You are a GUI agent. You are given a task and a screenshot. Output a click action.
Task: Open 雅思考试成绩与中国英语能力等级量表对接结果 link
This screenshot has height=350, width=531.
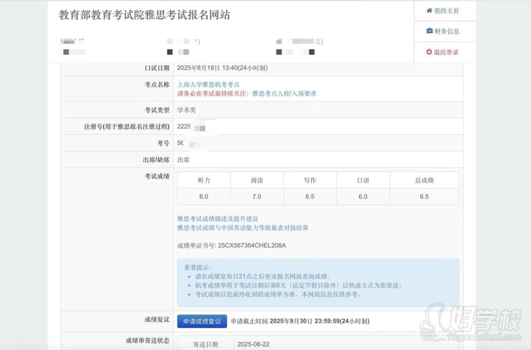[x=243, y=228]
